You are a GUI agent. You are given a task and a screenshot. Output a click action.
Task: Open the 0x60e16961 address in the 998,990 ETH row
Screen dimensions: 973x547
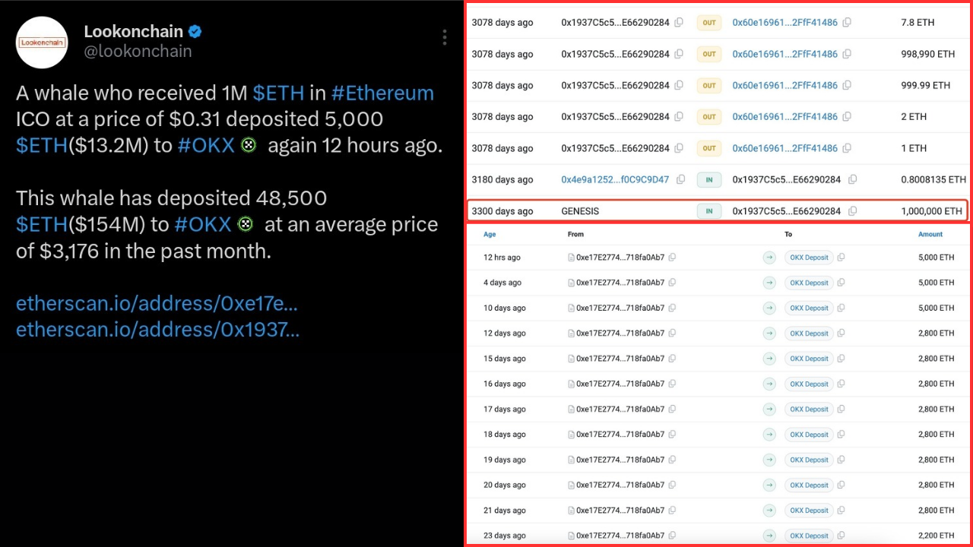pos(784,54)
